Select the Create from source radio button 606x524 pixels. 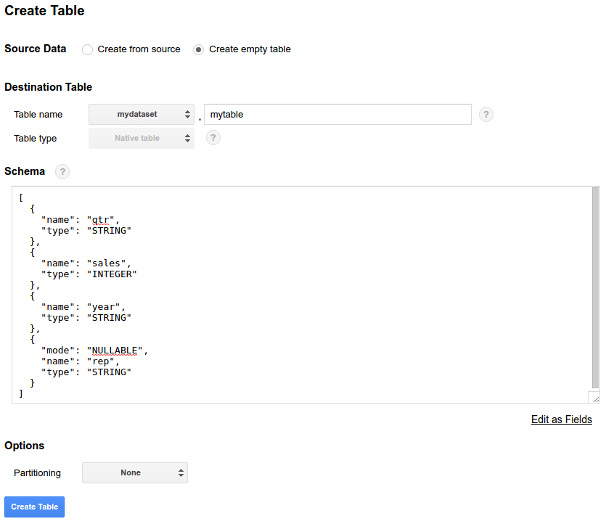pyautogui.click(x=88, y=49)
